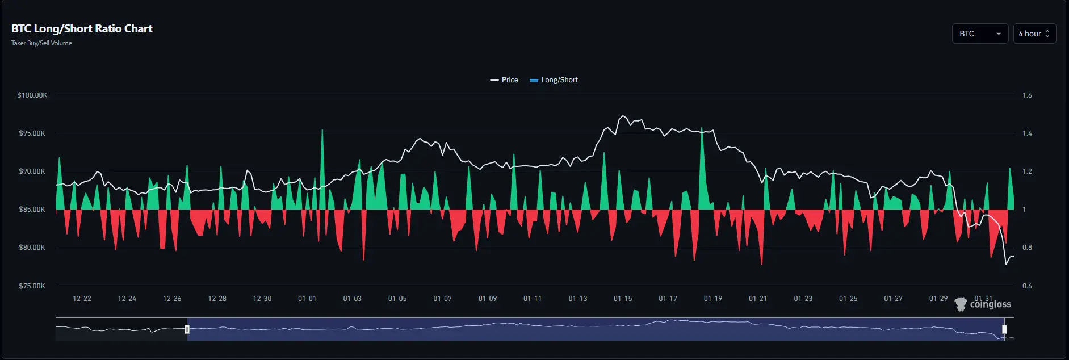Click the 12-22 date label on x-axis

(x=82, y=299)
